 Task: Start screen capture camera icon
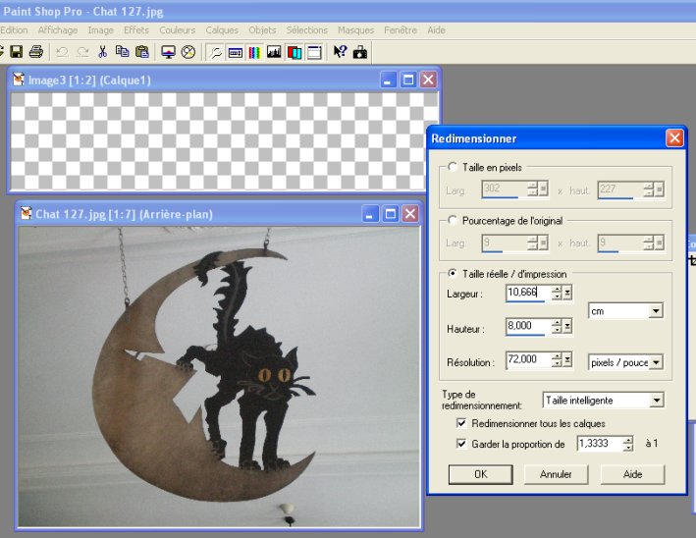[x=359, y=52]
